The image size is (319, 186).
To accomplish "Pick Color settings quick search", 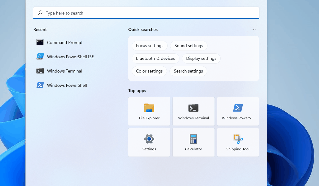I will point(149,71).
